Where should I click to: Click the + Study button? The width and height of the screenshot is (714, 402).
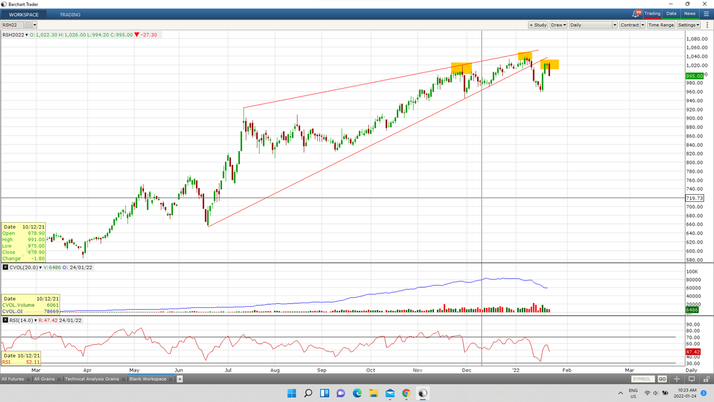(538, 25)
